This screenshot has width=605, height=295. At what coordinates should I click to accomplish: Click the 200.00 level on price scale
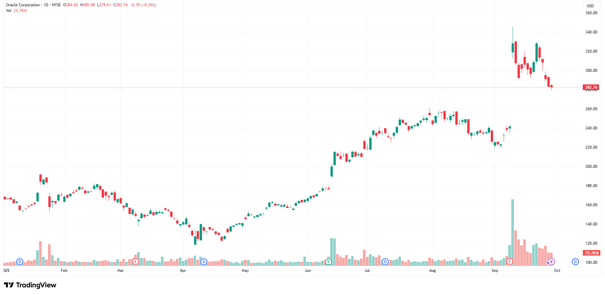coord(591,167)
